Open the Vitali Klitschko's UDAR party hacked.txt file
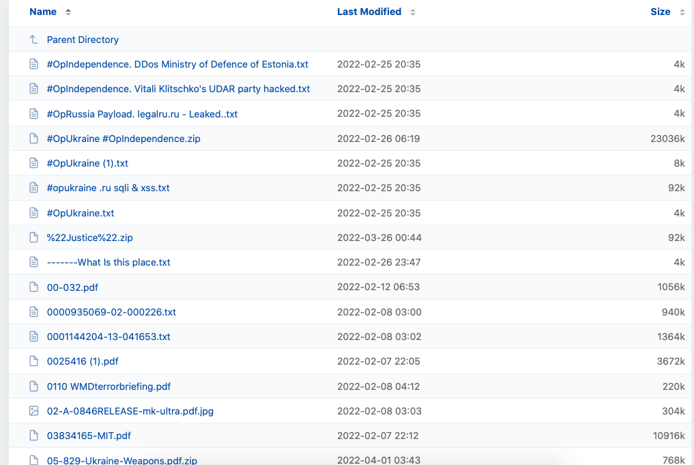Viewport: 694px width, 465px height. (x=178, y=89)
